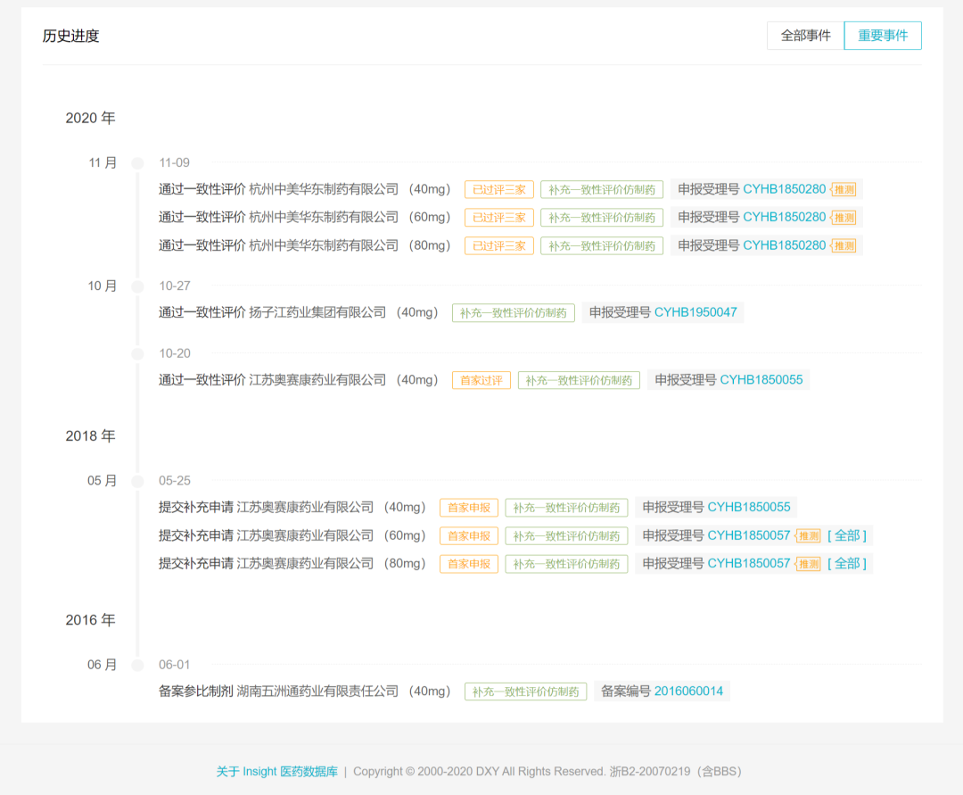Click 备案参比制剂 湖南五洲通药业 entry text
This screenshot has width=963, height=795.
305,691
